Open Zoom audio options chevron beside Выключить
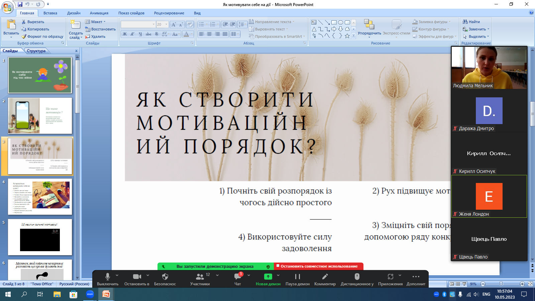 pos(117,275)
